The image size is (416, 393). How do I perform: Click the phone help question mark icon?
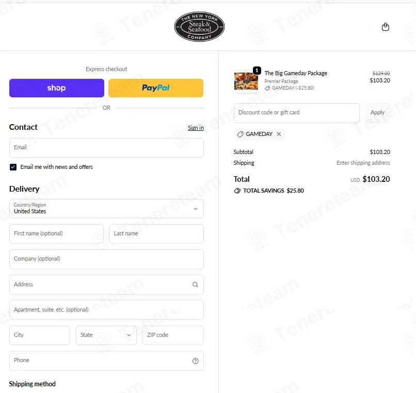point(195,361)
